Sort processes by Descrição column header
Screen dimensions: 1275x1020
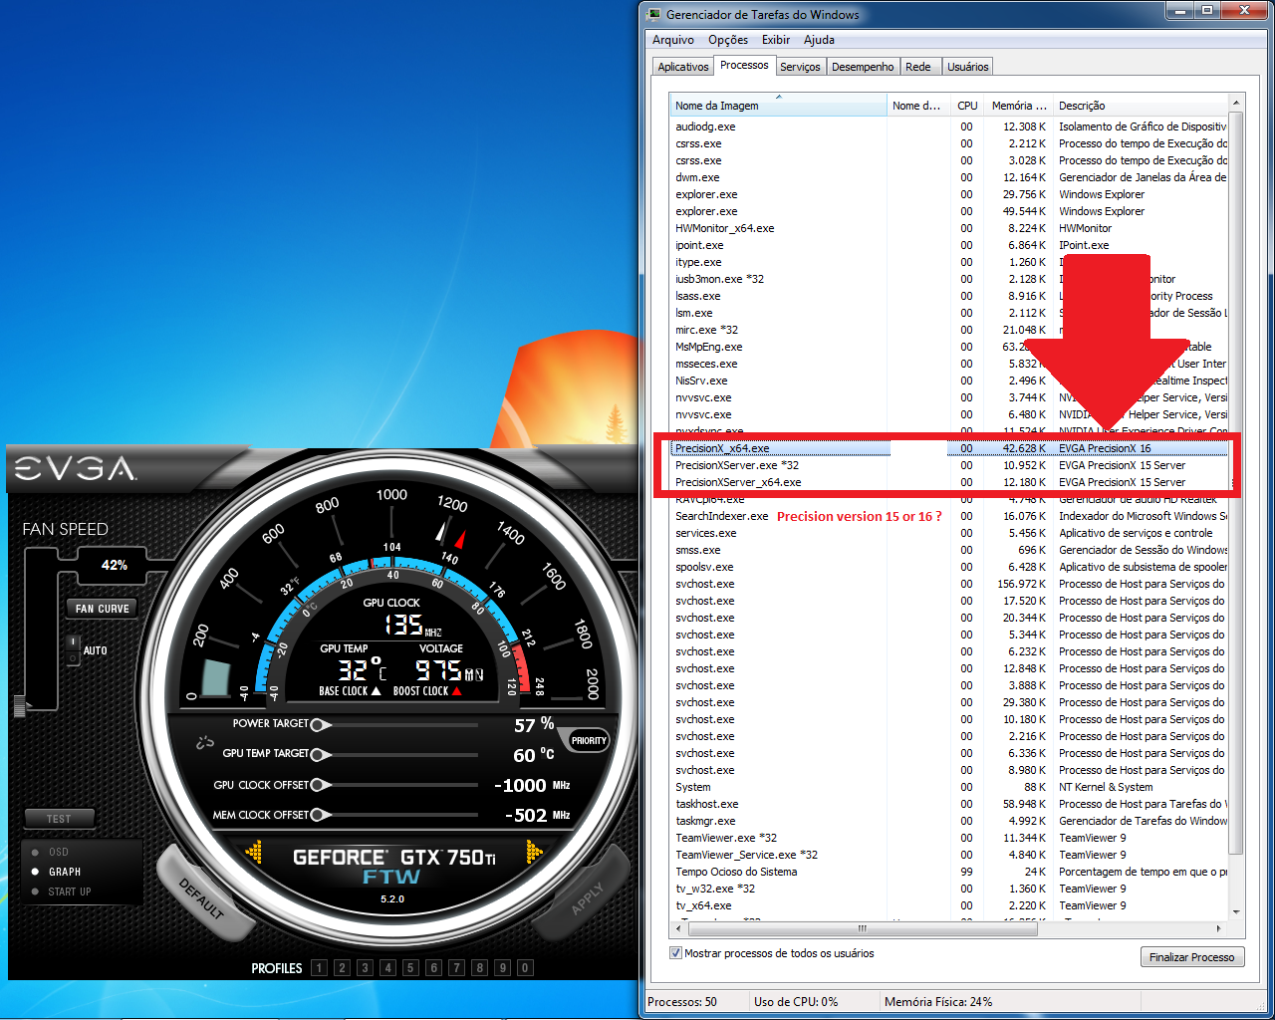pyautogui.click(x=1140, y=106)
